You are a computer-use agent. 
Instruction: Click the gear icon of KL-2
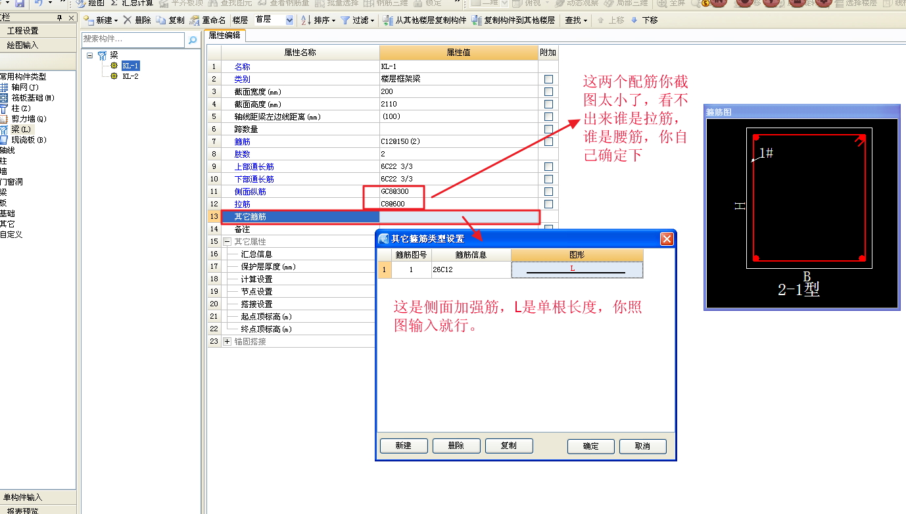pos(114,76)
